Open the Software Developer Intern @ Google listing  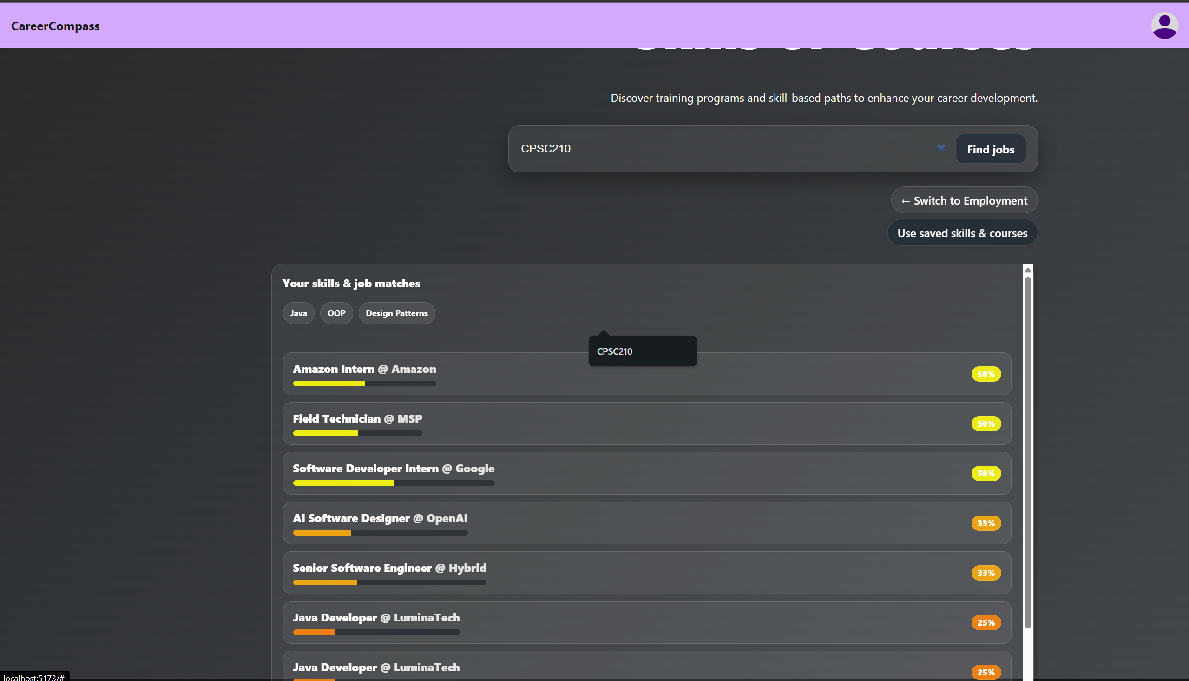(393, 469)
